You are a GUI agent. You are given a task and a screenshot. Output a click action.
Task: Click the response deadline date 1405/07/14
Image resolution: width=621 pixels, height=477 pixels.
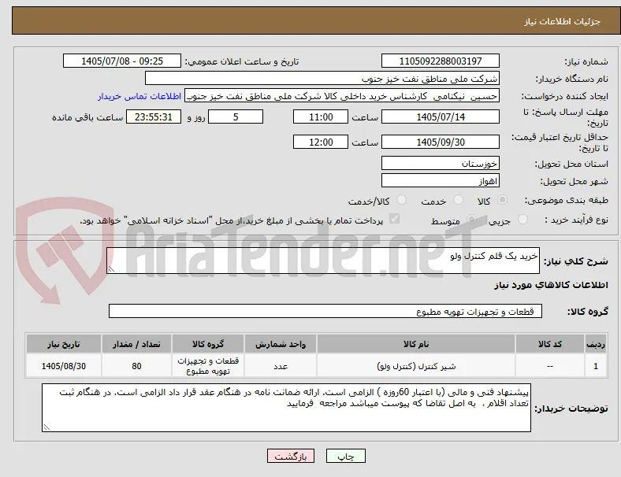(x=440, y=116)
